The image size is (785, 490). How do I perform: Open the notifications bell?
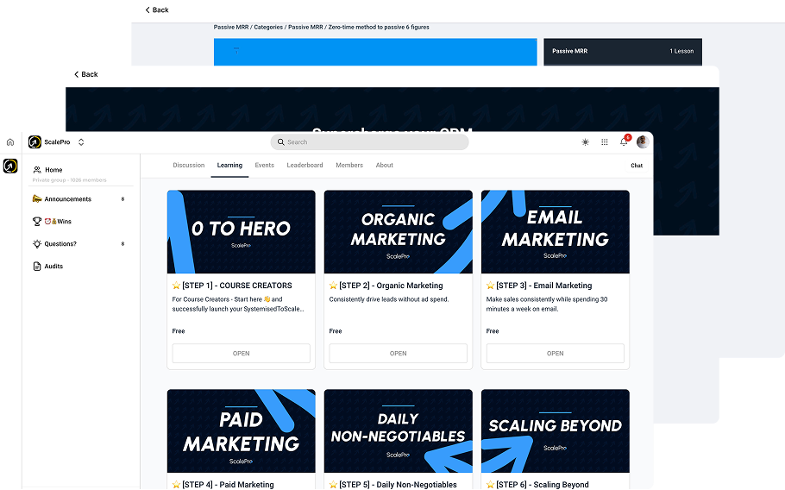click(x=624, y=142)
